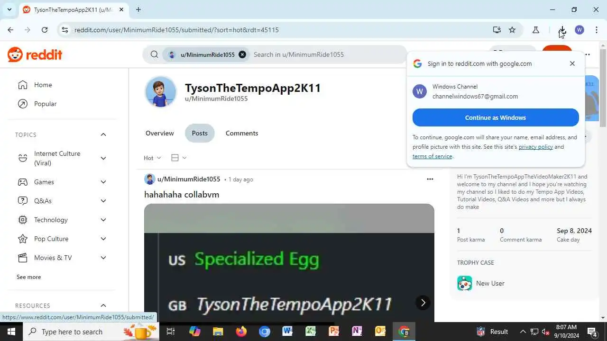607x341 pixels.
Task: Open Firefox from the taskbar
Action: (x=241, y=332)
